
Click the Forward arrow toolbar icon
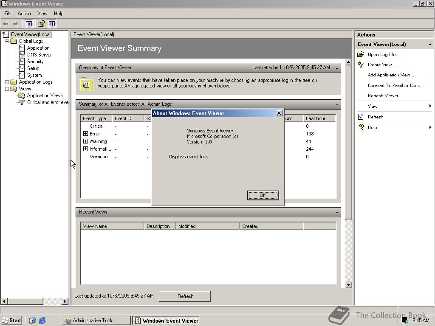pyautogui.click(x=15, y=24)
